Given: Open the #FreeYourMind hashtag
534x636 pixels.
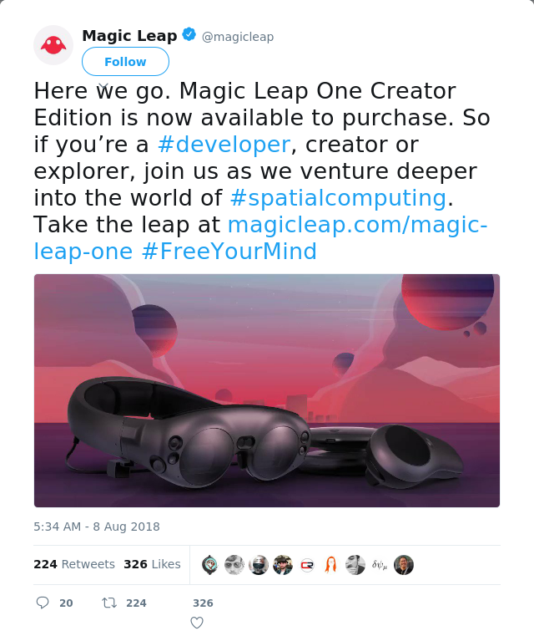Looking at the screenshot, I should click(x=229, y=251).
